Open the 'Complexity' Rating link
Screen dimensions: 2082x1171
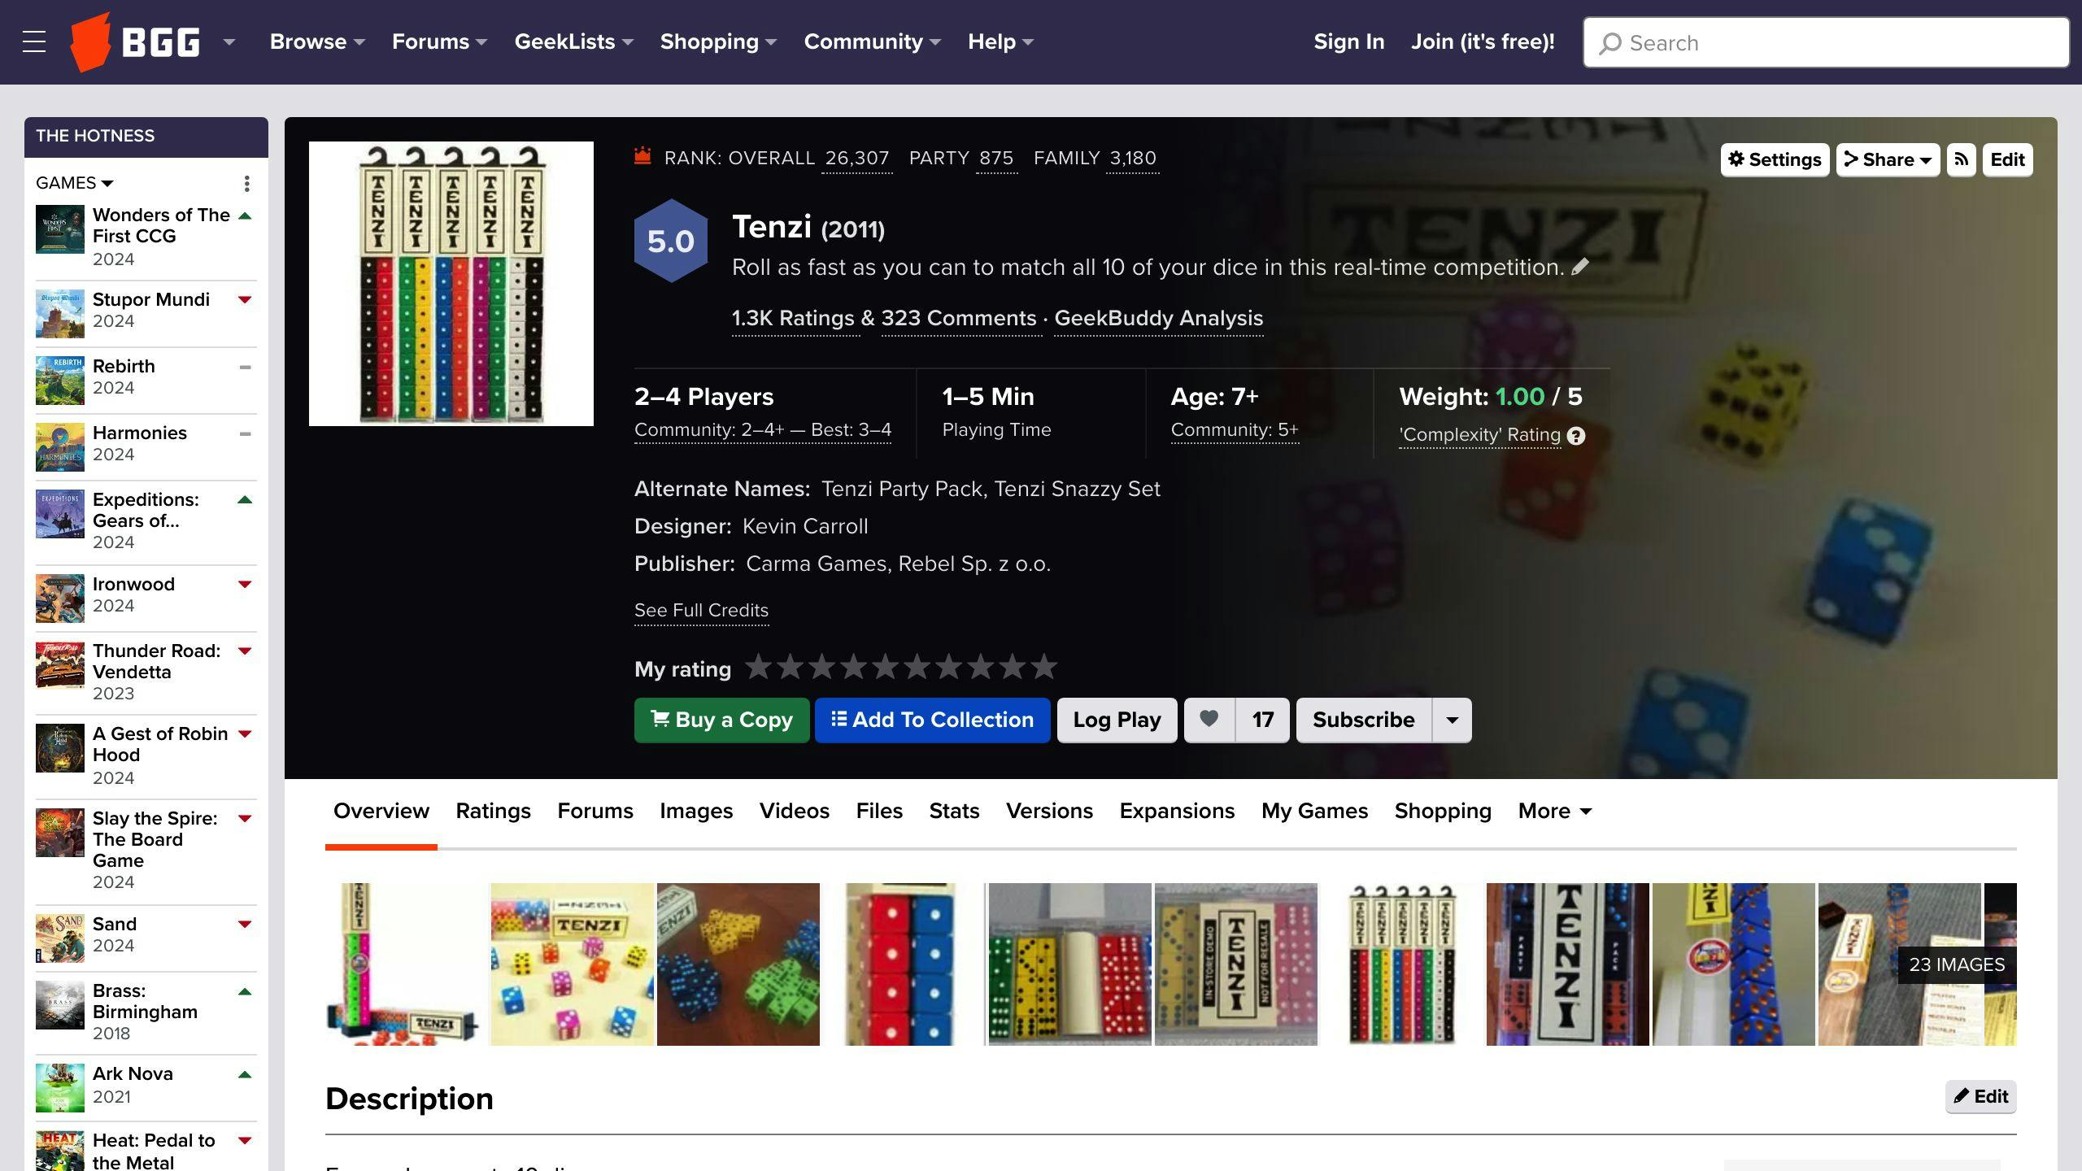tap(1480, 435)
